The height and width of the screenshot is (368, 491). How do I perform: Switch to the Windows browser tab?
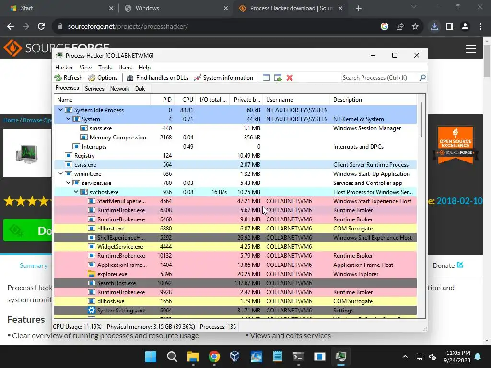175,8
